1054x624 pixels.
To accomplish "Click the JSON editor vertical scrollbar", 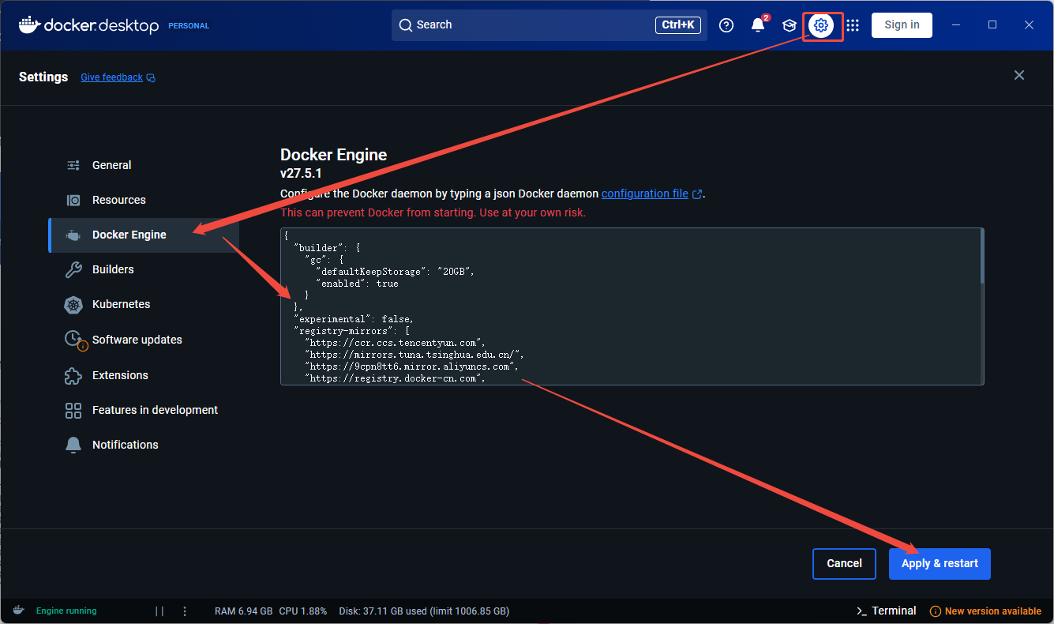I will pyautogui.click(x=981, y=256).
